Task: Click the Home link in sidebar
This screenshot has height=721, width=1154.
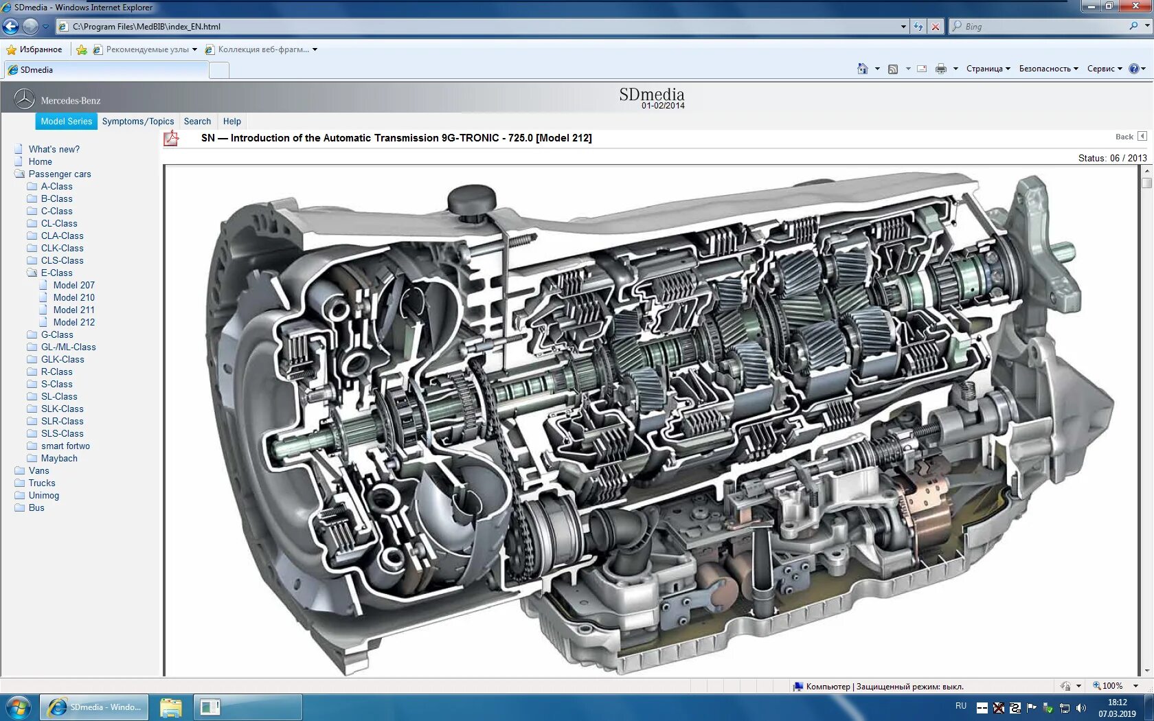Action: pyautogui.click(x=41, y=162)
